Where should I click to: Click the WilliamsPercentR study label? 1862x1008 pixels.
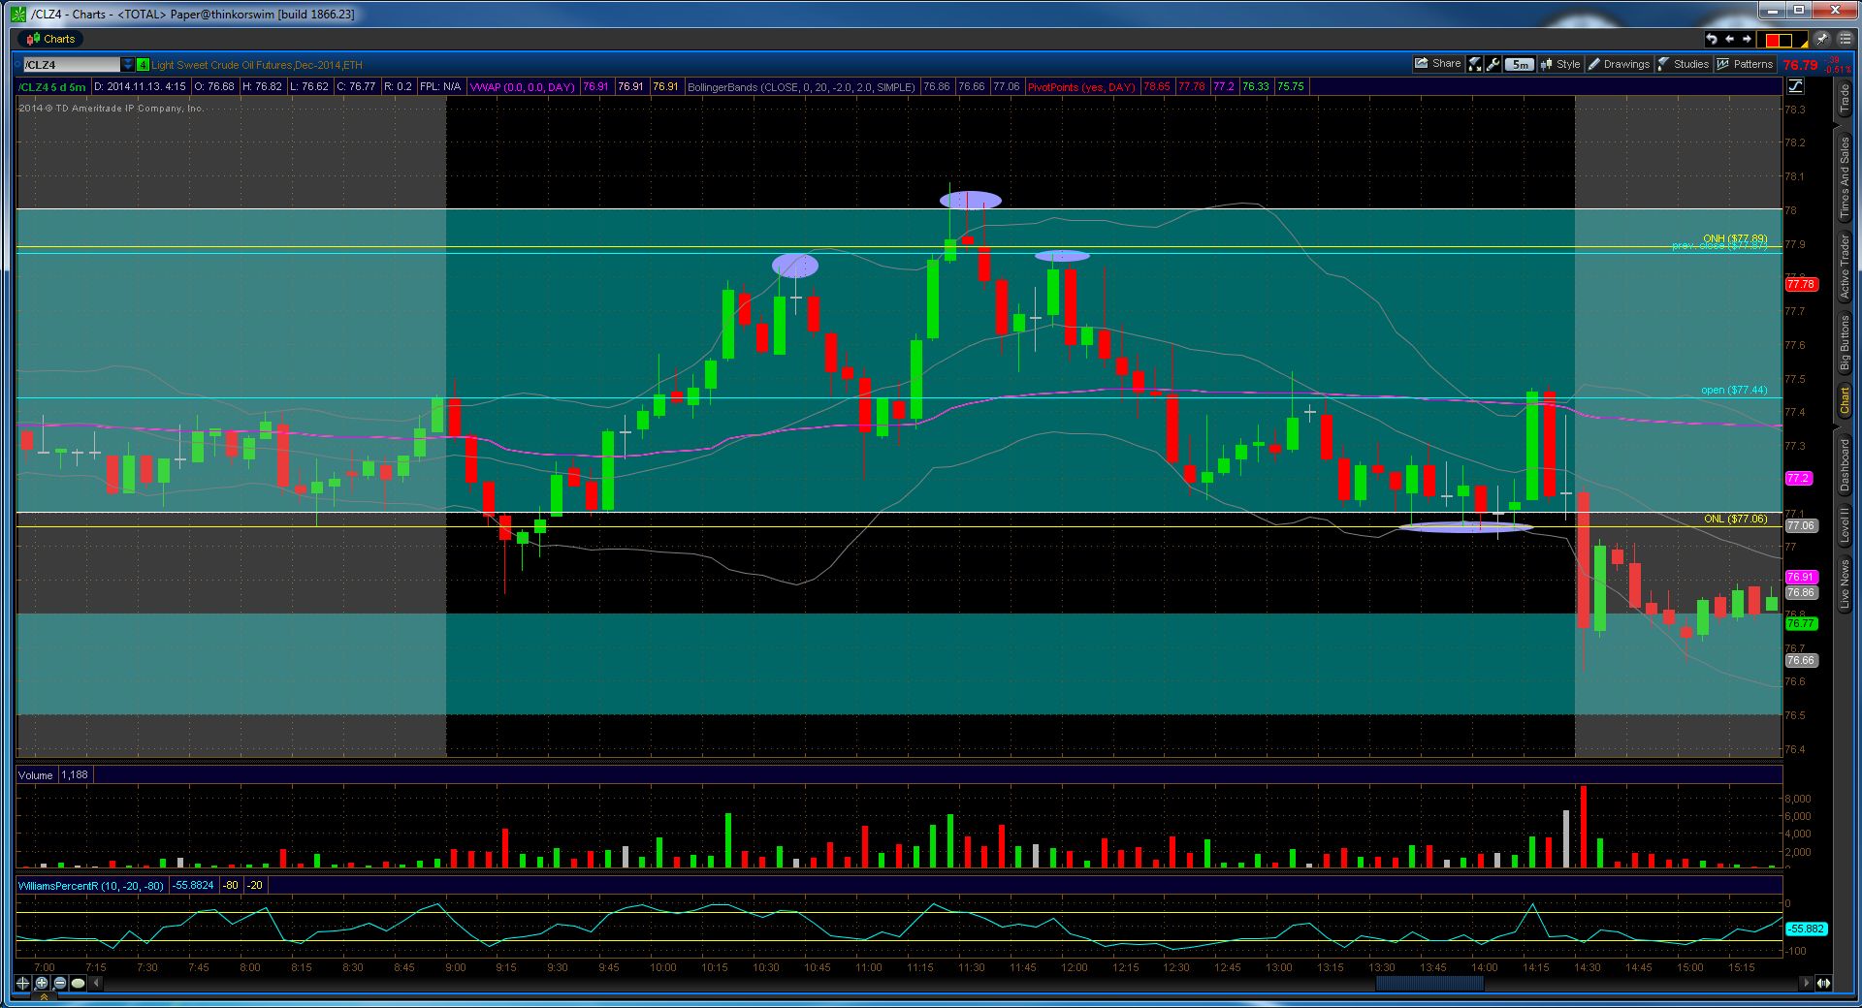click(x=91, y=886)
